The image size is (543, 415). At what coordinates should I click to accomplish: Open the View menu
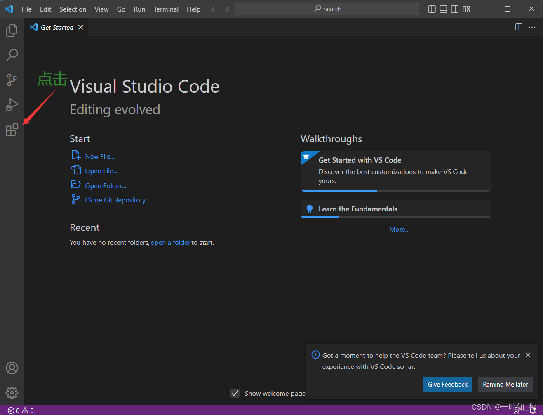pos(101,9)
